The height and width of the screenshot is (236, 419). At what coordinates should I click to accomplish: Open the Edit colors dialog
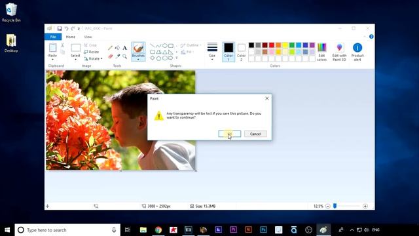321,52
